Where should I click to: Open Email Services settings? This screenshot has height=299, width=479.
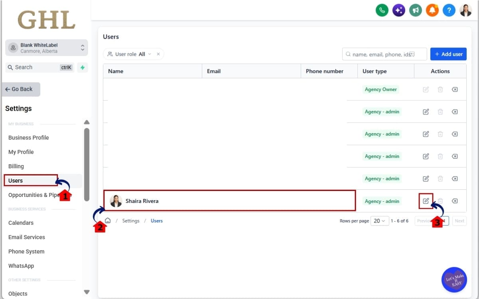(x=27, y=237)
